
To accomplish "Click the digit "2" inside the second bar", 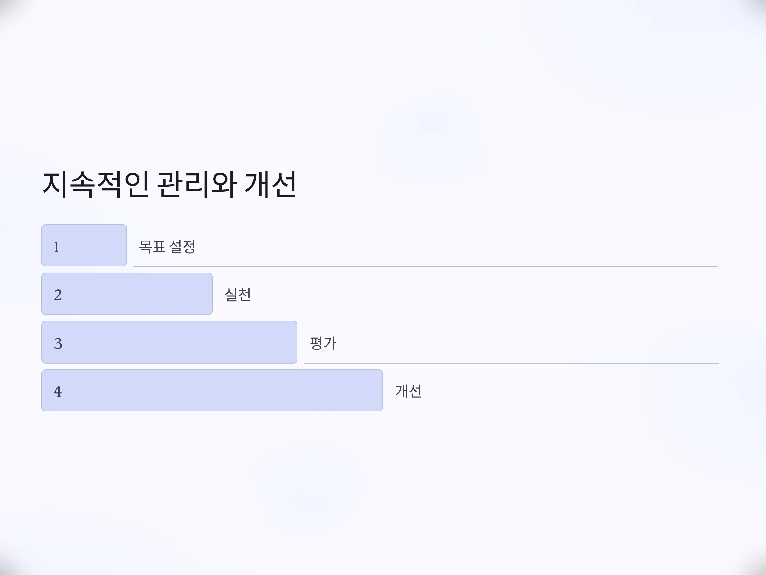I will pos(58,295).
